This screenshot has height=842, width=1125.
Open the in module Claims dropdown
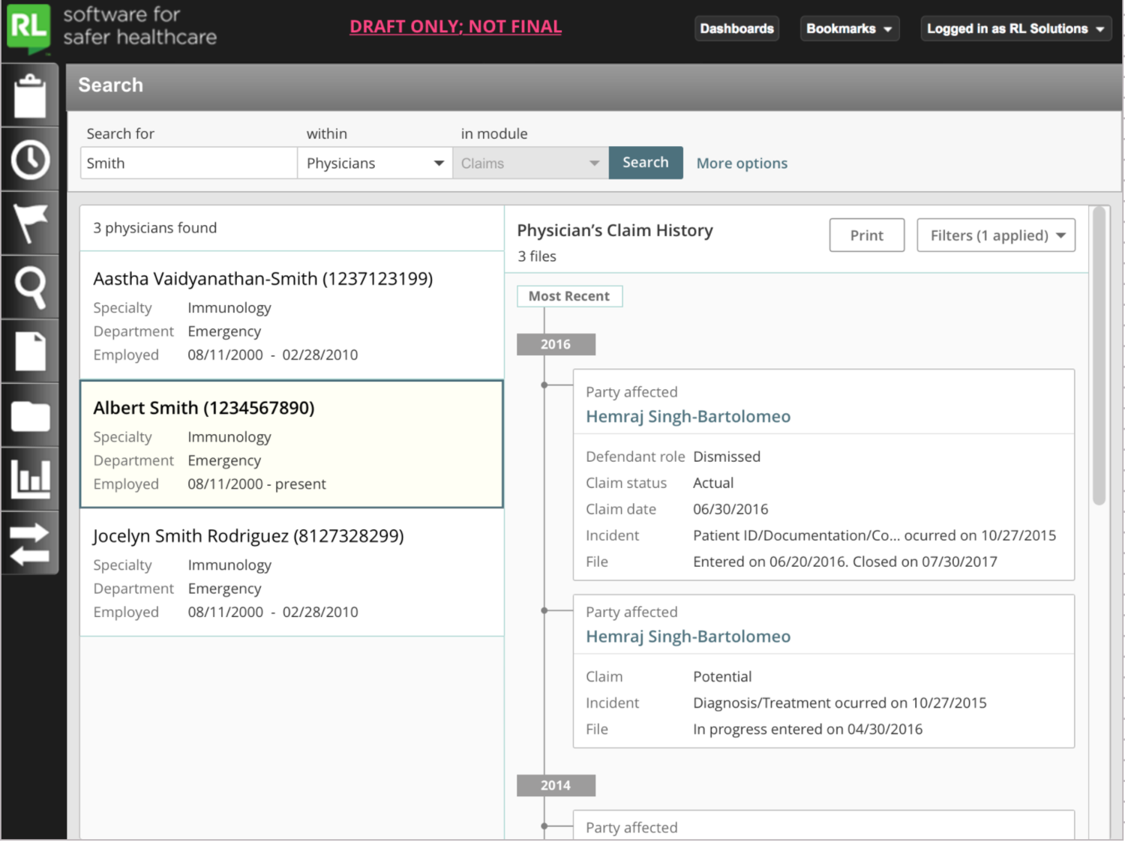(x=531, y=163)
